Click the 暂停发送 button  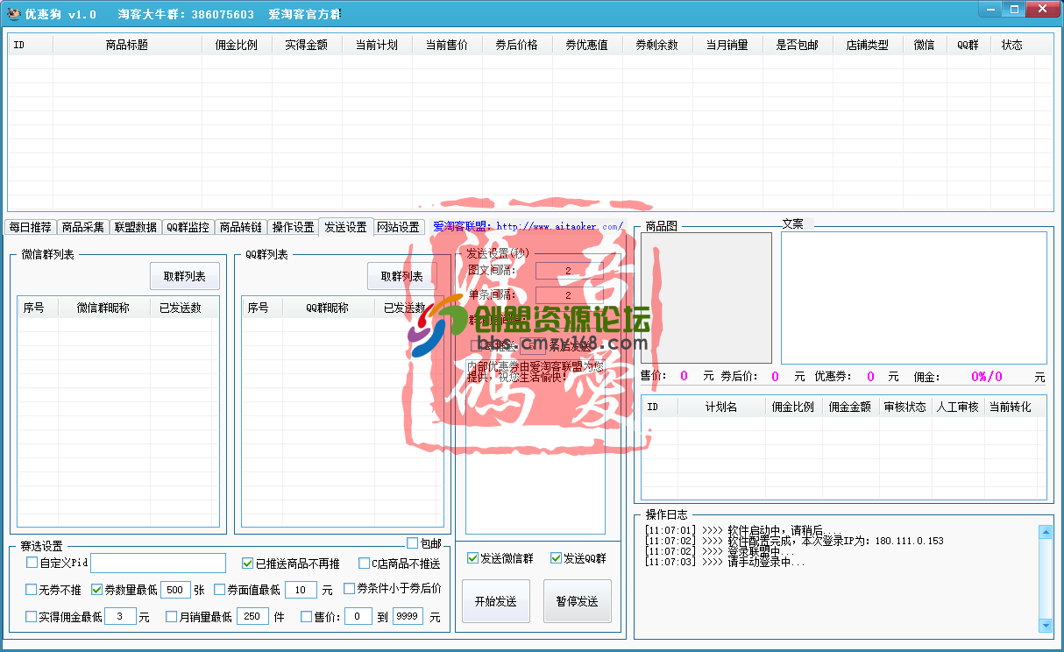point(578,601)
